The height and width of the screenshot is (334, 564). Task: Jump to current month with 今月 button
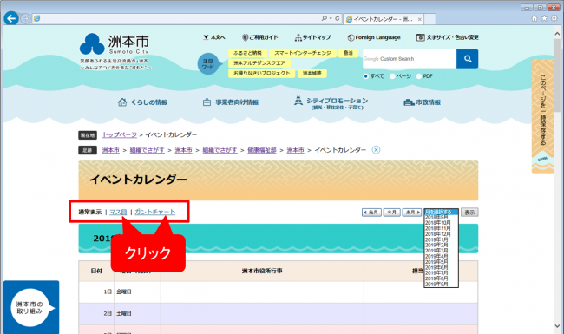pyautogui.click(x=391, y=213)
